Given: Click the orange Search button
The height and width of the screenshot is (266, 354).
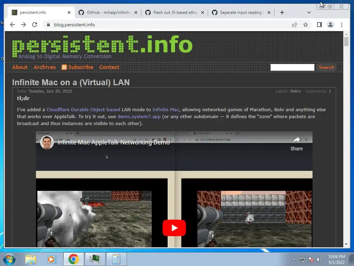Looking at the screenshot, I should point(326,67).
